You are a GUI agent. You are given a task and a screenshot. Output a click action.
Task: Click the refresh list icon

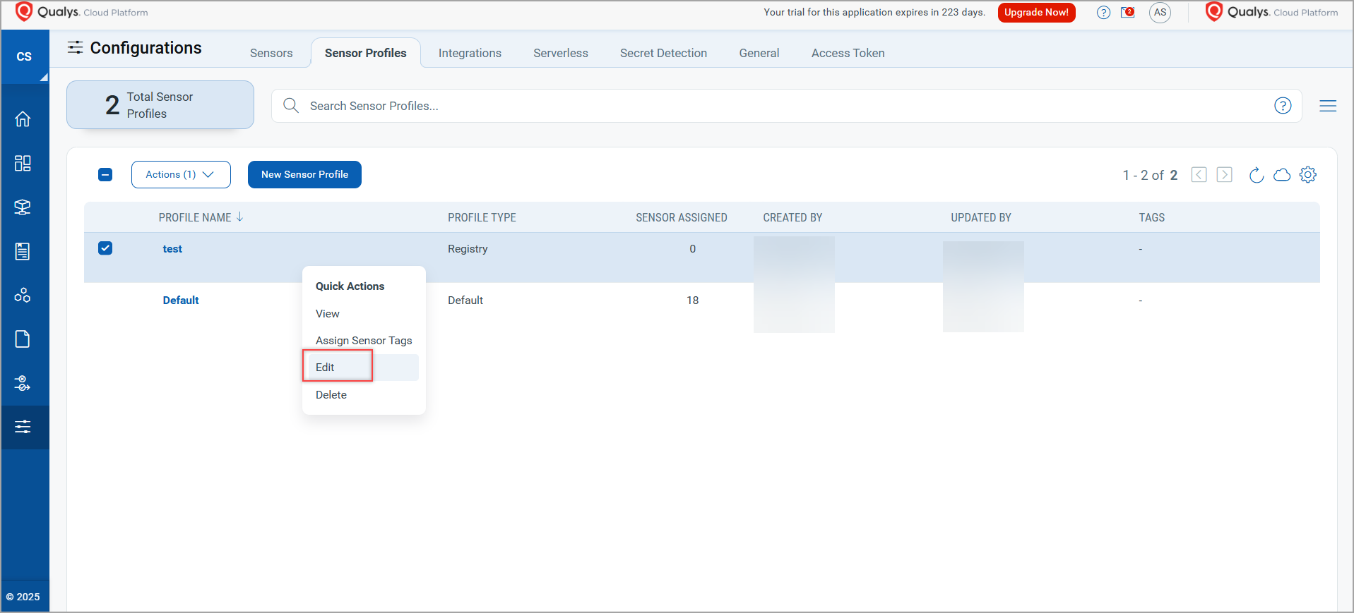pyautogui.click(x=1256, y=175)
